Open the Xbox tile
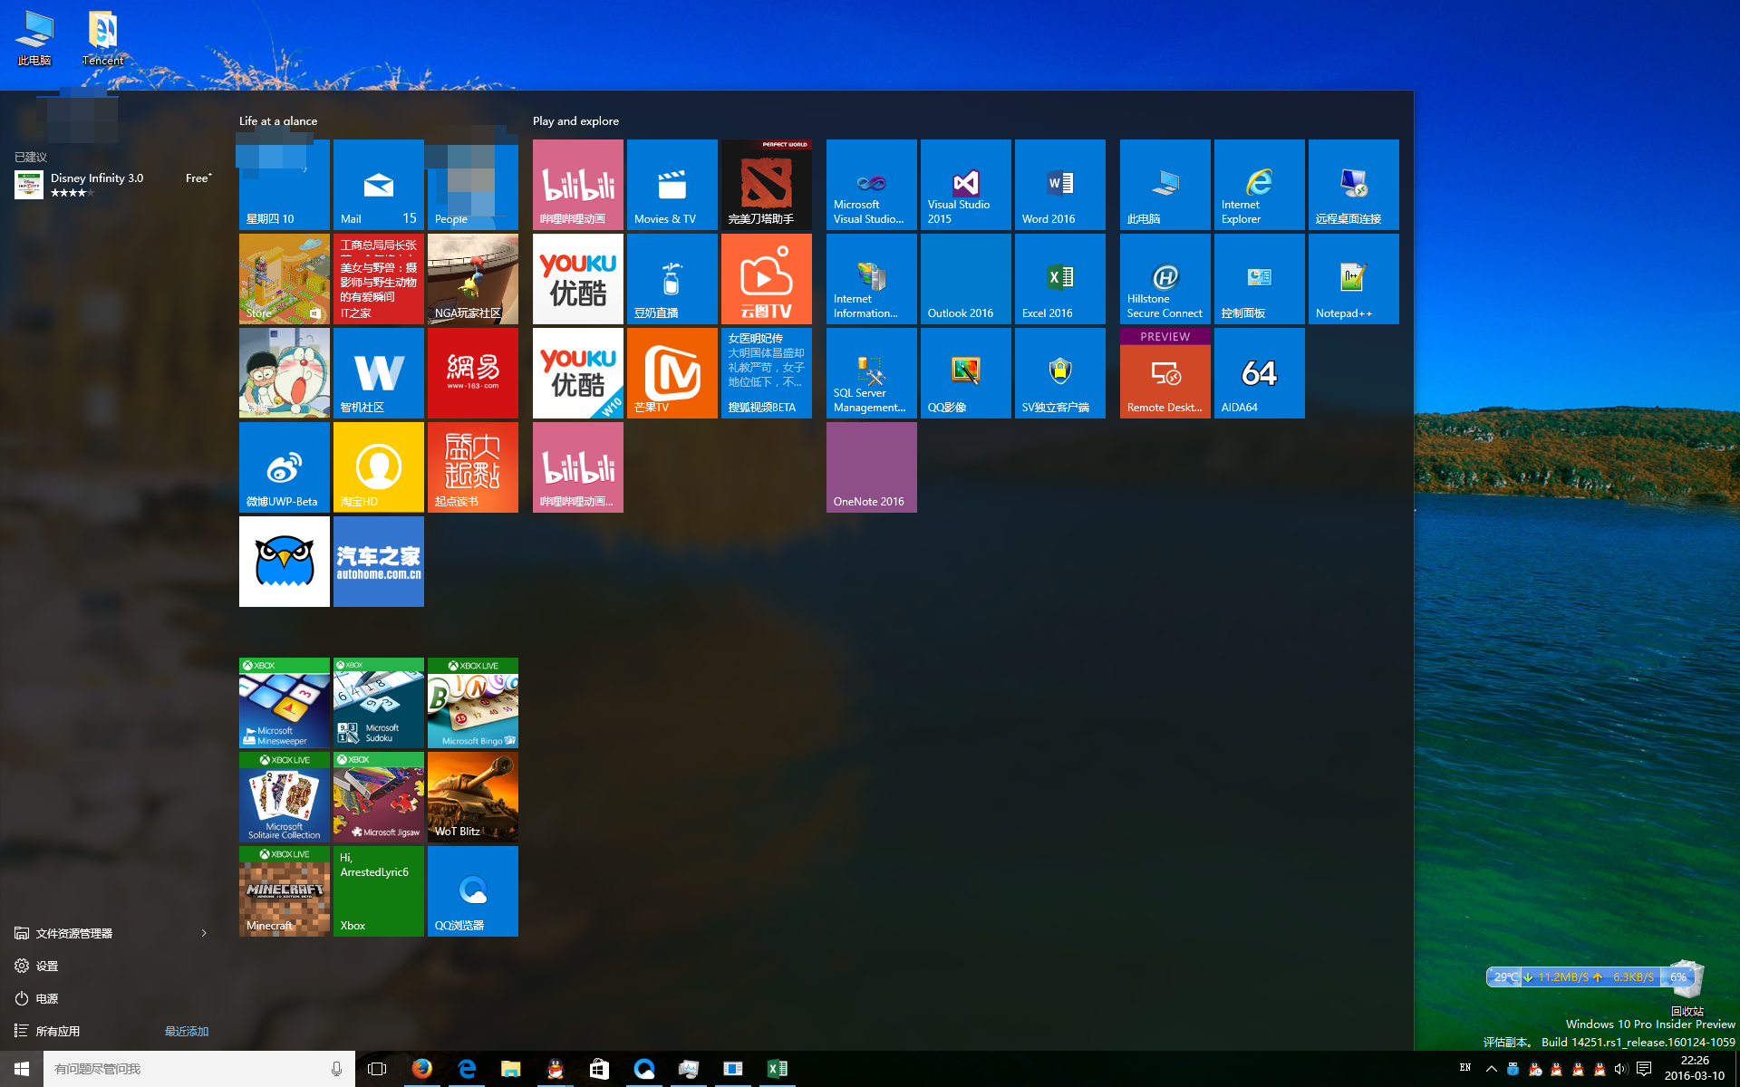Image resolution: width=1740 pixels, height=1087 pixels. click(x=379, y=891)
